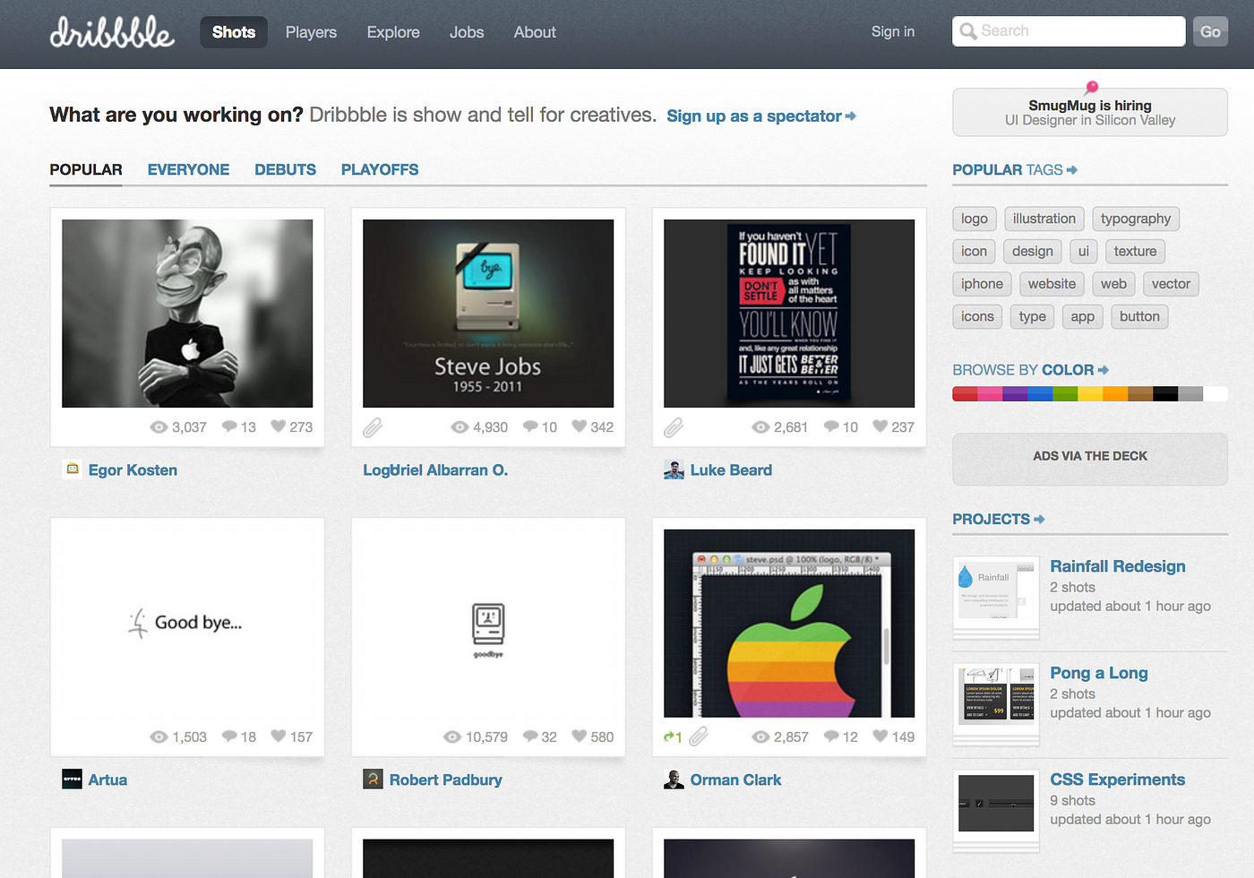Click eye icon showing 10,579 views

coord(452,737)
